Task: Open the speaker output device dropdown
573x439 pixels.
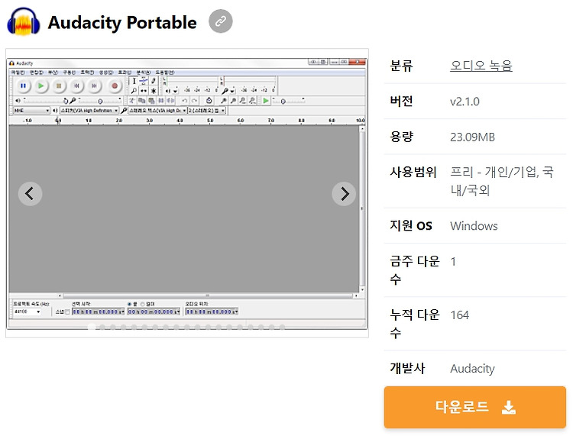Action: [x=89, y=110]
